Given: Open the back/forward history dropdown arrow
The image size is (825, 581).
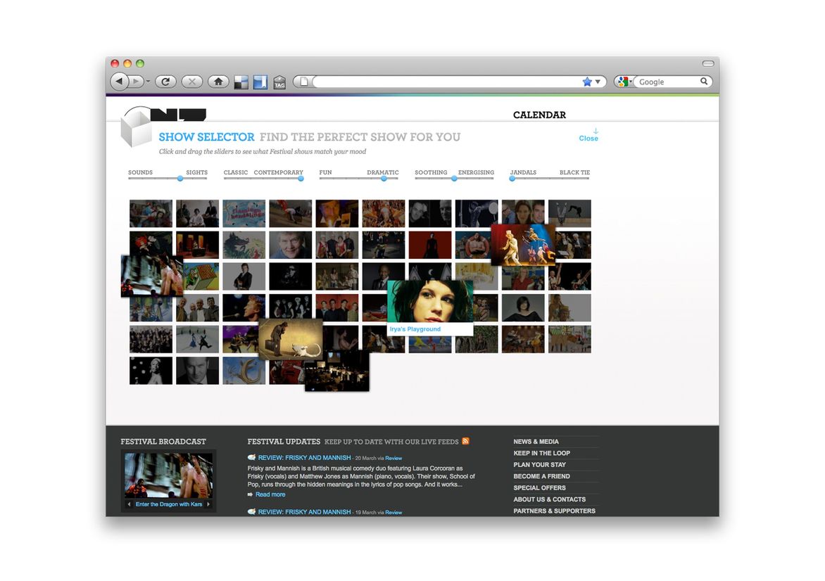Looking at the screenshot, I should point(148,82).
